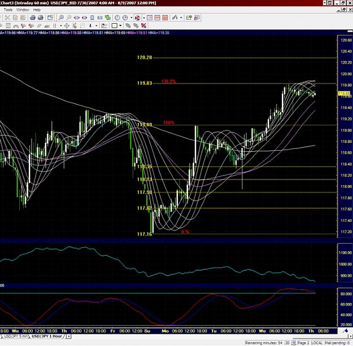
Task: Select the down arrow marker tool
Action: coord(90,25)
